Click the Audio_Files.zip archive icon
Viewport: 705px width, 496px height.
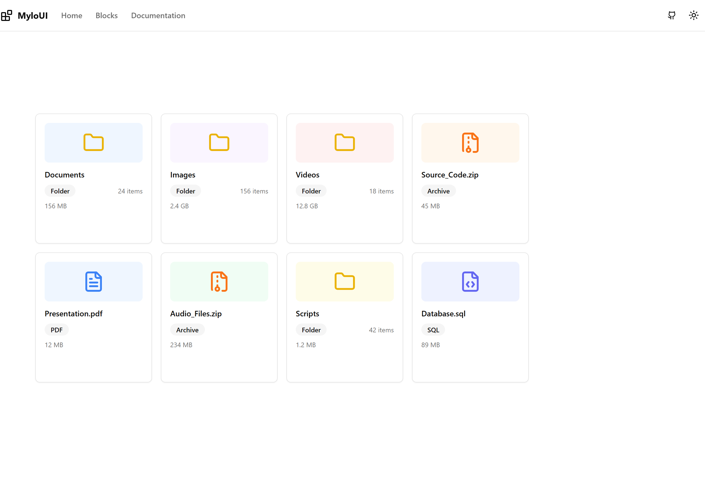pyautogui.click(x=219, y=282)
